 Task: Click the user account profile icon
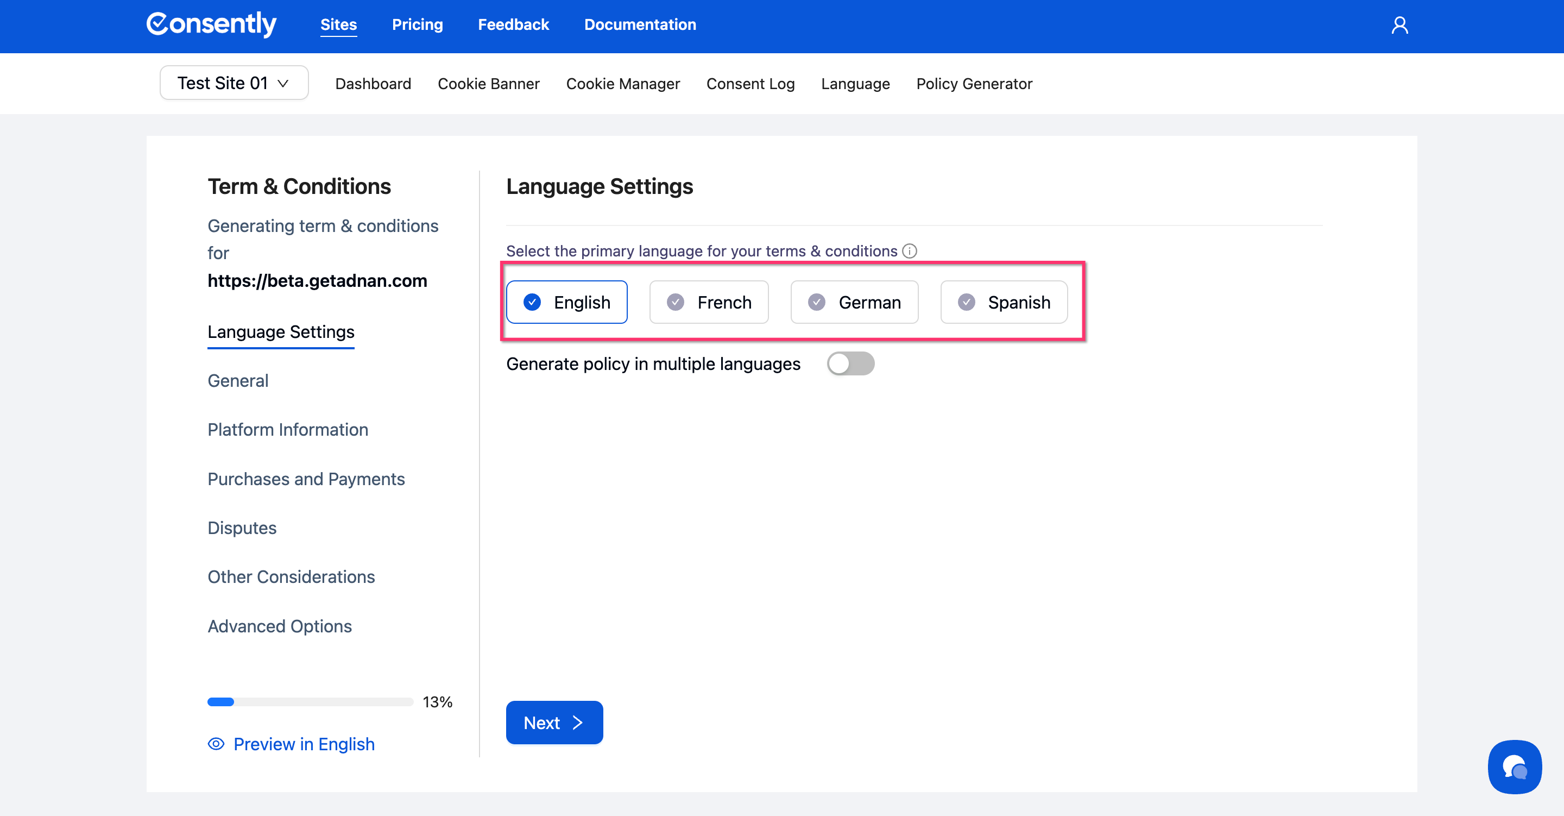[x=1399, y=25]
